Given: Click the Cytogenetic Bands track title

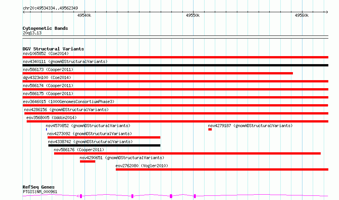Looking at the screenshot, I should (45, 28).
